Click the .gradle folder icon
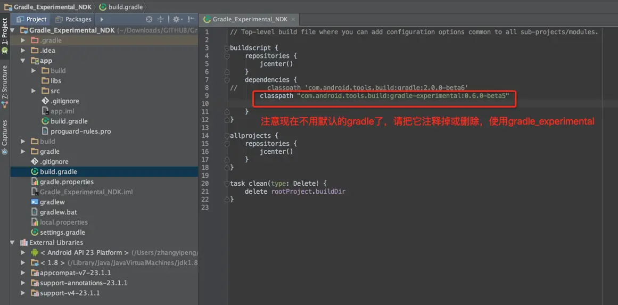The width and height of the screenshot is (618, 305). point(35,40)
